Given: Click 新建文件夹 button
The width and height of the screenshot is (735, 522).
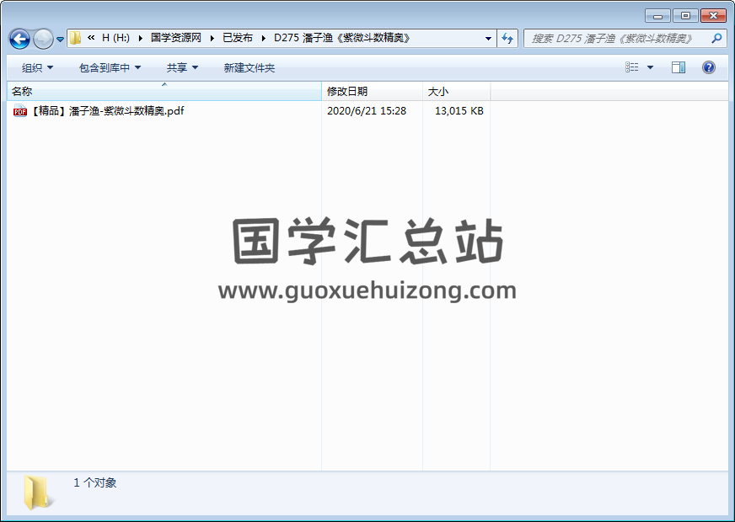Looking at the screenshot, I should [x=249, y=68].
